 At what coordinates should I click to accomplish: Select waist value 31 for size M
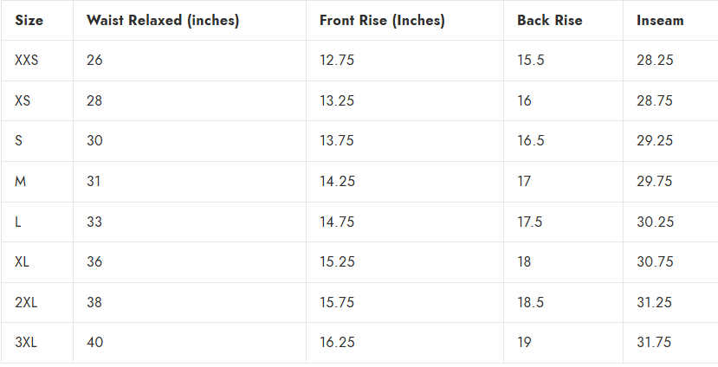tap(94, 181)
